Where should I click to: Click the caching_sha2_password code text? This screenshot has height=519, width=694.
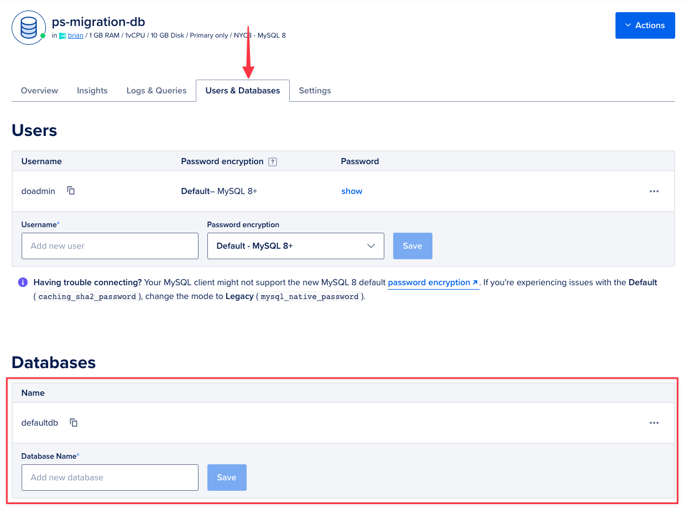point(87,297)
